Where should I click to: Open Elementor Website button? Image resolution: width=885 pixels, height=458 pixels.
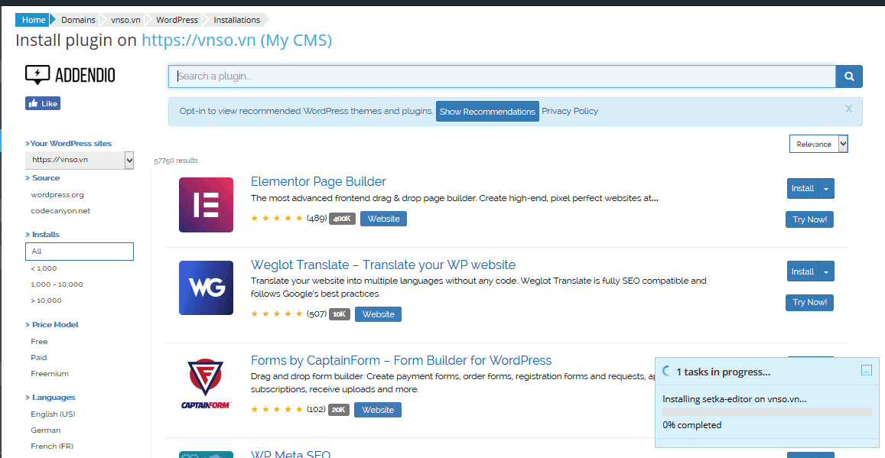pos(384,219)
